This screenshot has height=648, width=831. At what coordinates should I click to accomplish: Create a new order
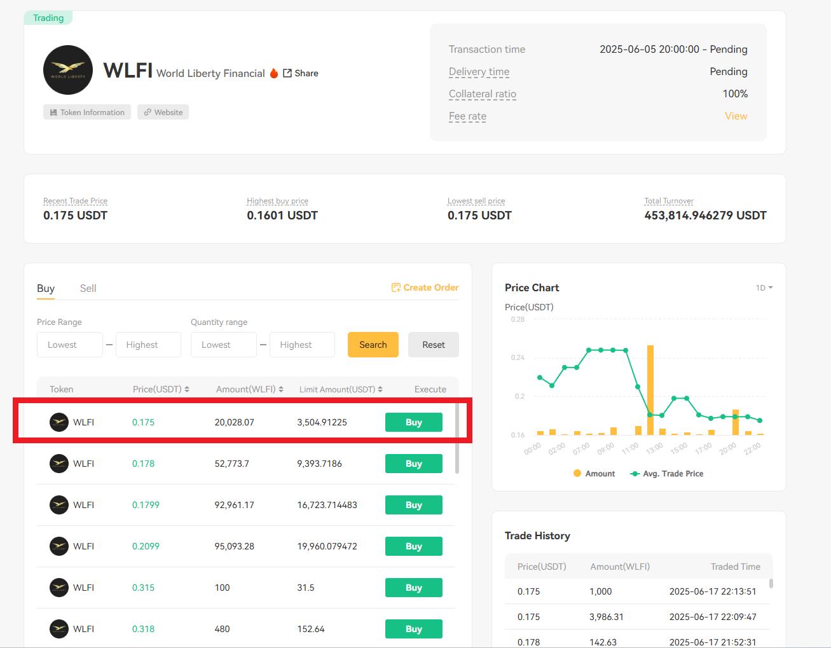click(x=425, y=287)
